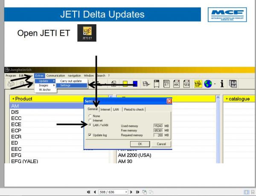This screenshot has height=196, width=256.
Task: Choose Settings in the Update submenu
Action: tap(72, 85)
